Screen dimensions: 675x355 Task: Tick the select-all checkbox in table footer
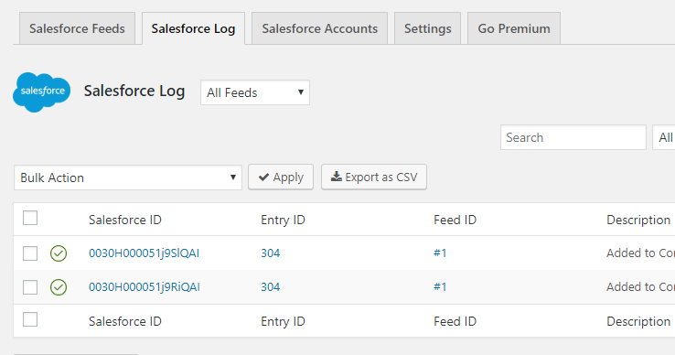[30, 319]
